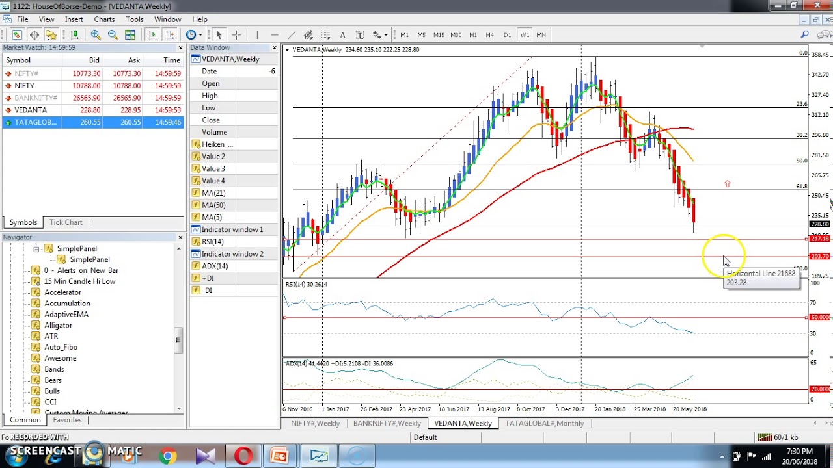
Task: Switch chart to M1 timeframe
Action: pyautogui.click(x=404, y=34)
